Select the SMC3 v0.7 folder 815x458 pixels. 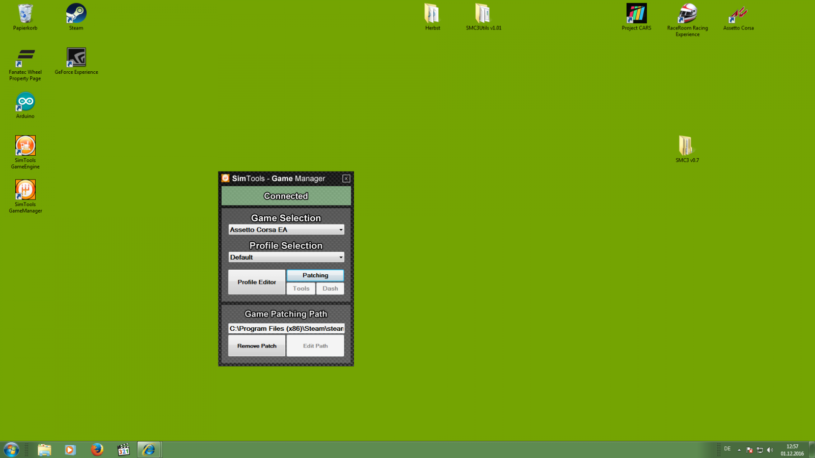point(687,149)
